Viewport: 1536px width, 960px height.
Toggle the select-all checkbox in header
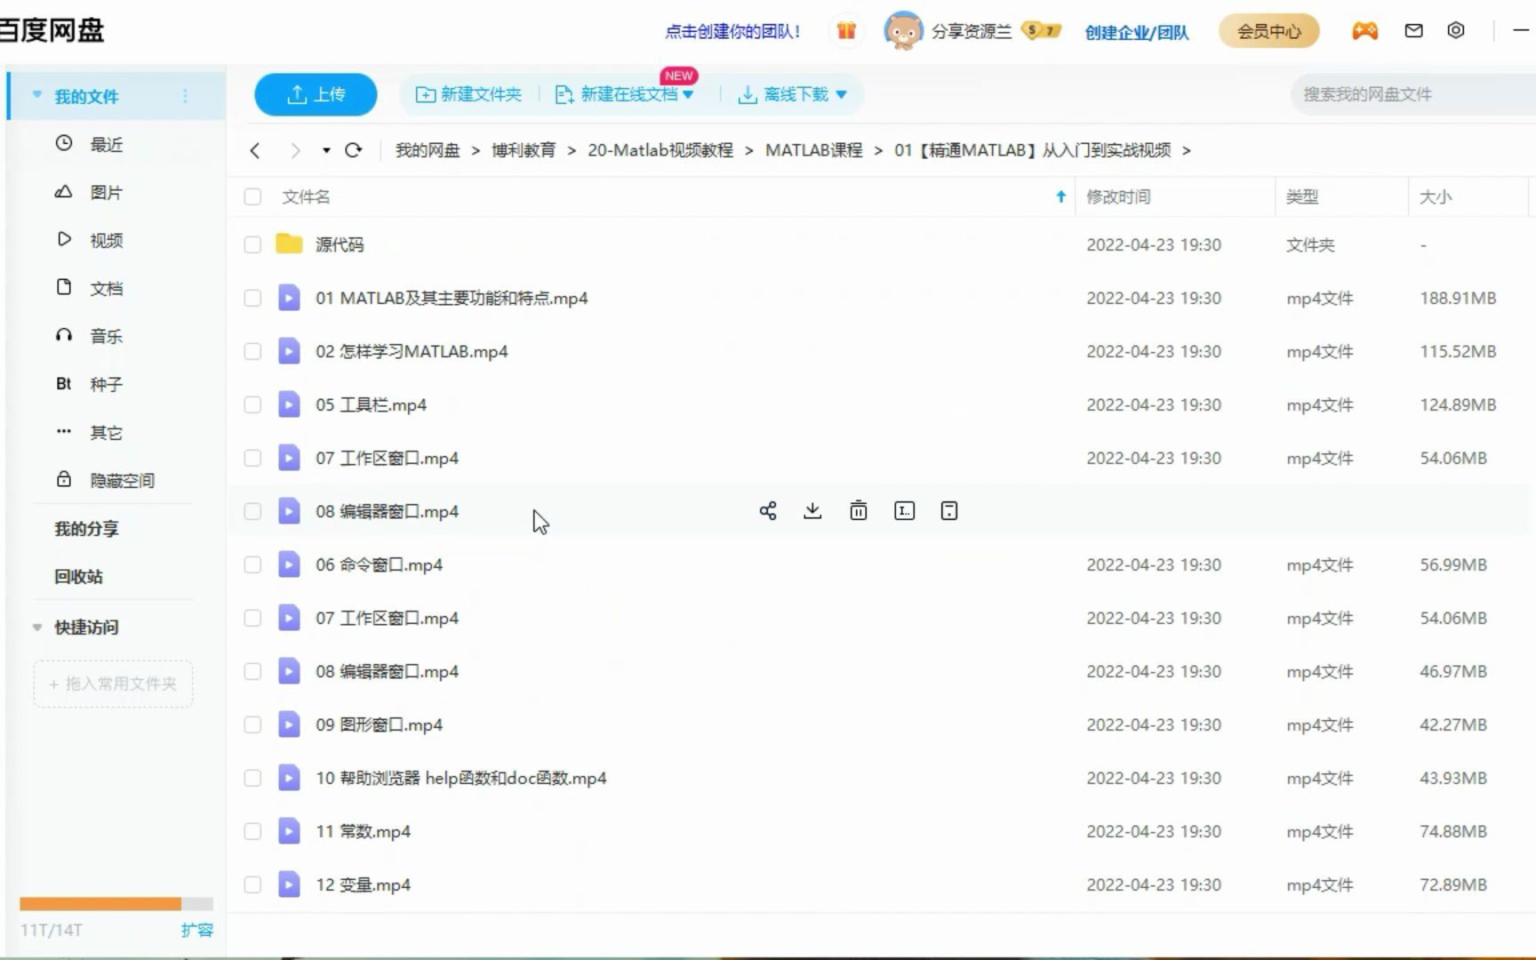point(252,197)
